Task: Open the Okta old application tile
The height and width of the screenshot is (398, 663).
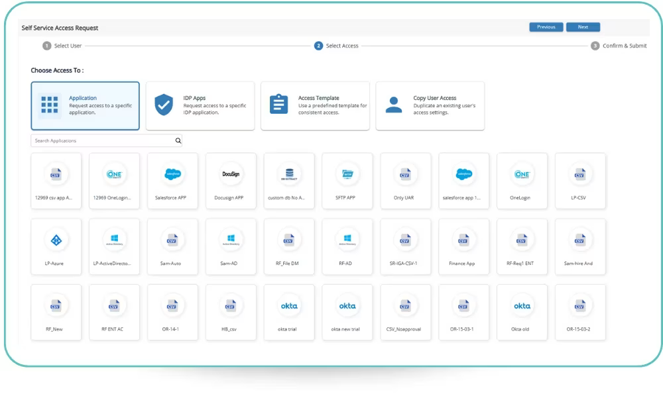Action: pyautogui.click(x=522, y=313)
